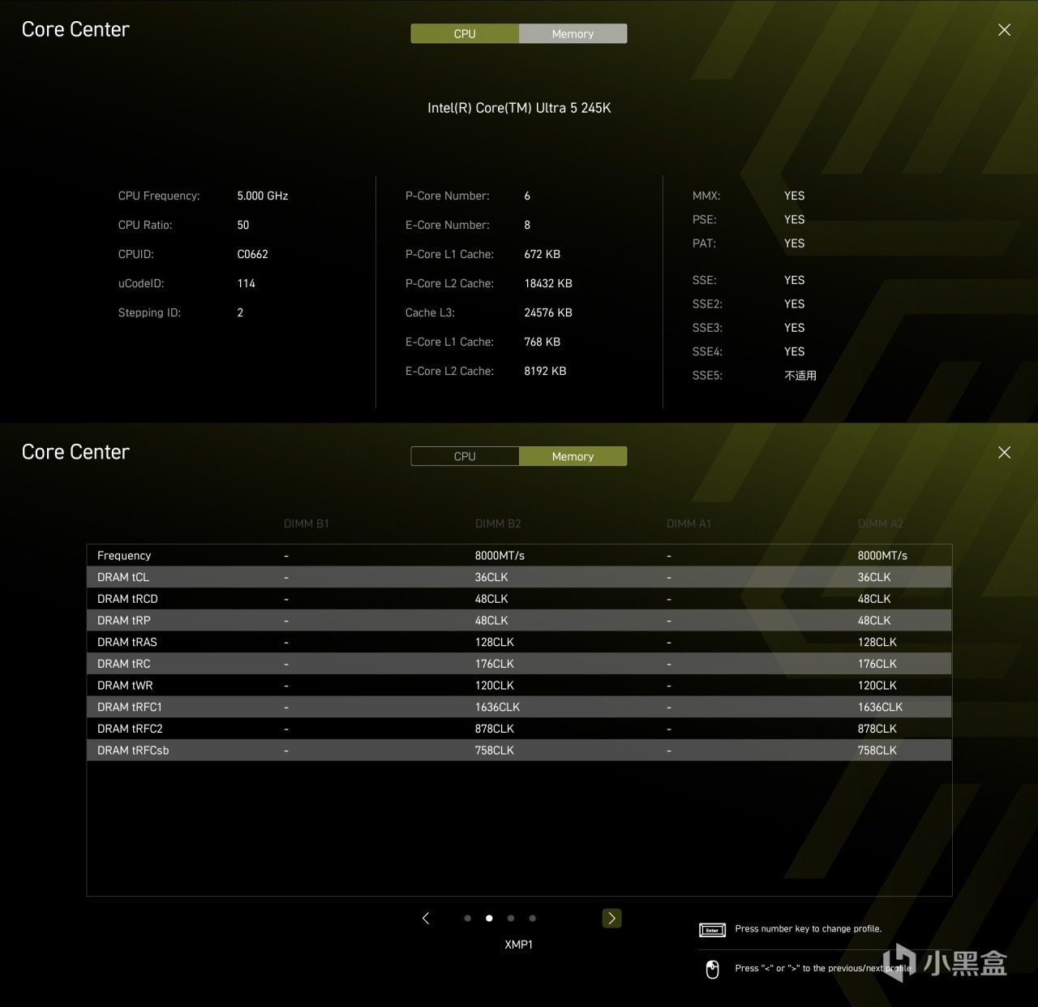Select the DRAM tRFCsb row label
The image size is (1038, 1007).
(133, 751)
